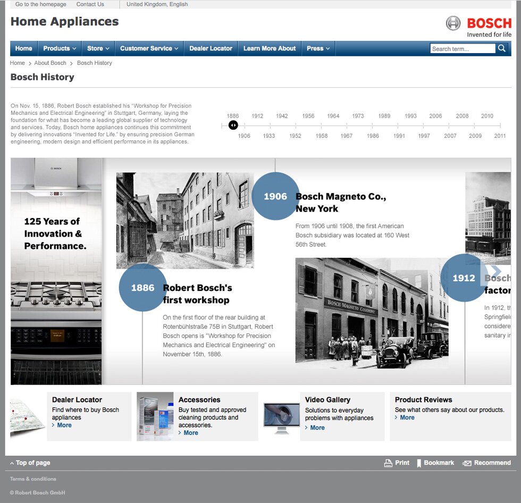Jump to 1958 on the timeline
The width and height of the screenshot is (521, 503).
tap(321, 136)
